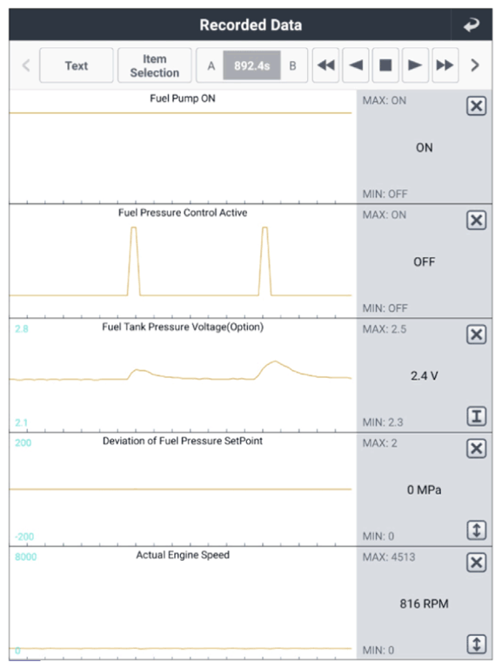Toggle vertical range on Engine Speed graph
Screen dimensions: 502x669
[477, 644]
